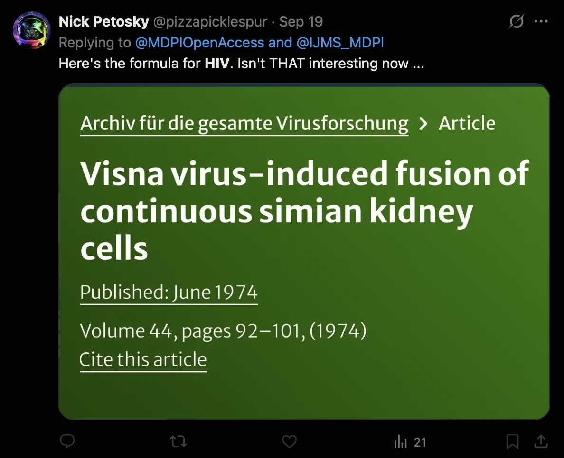
Task: Open the @MDPIOpenAccess mention
Action: (x=199, y=43)
